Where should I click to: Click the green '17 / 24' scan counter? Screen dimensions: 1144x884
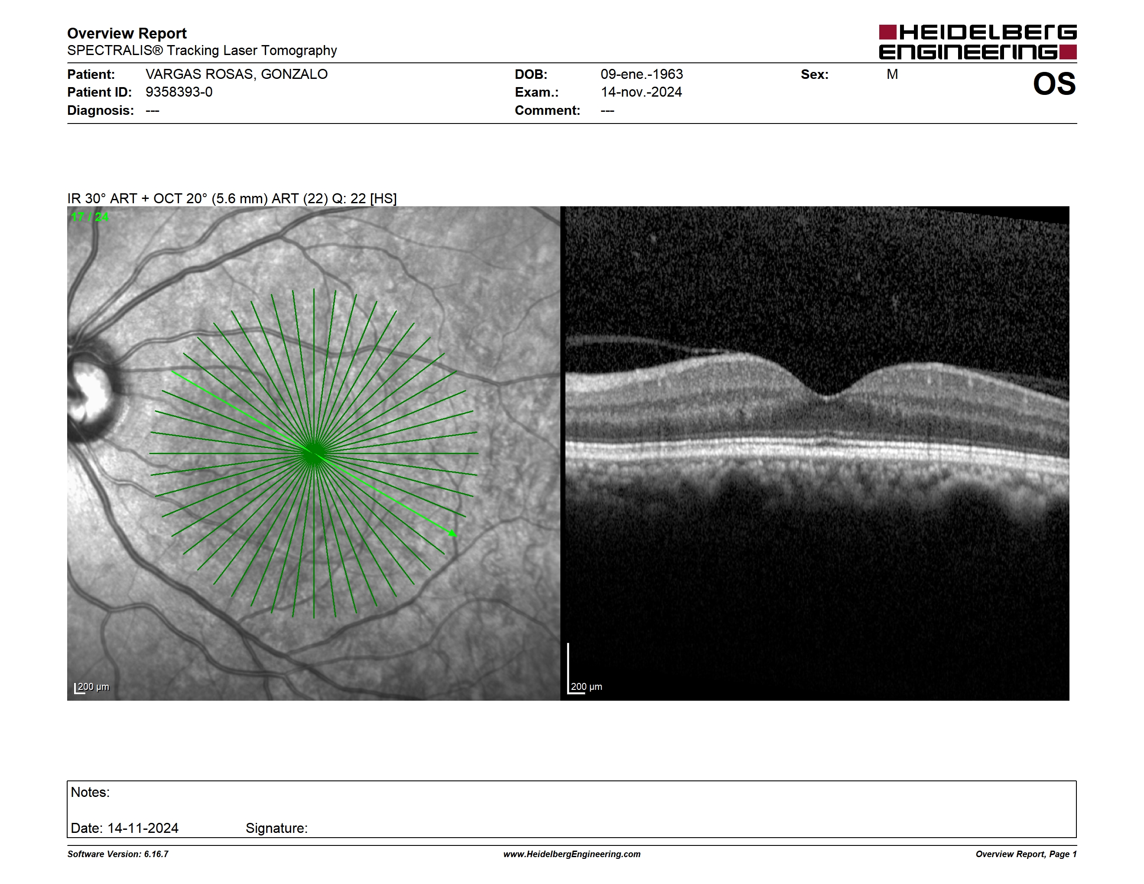[x=90, y=217]
